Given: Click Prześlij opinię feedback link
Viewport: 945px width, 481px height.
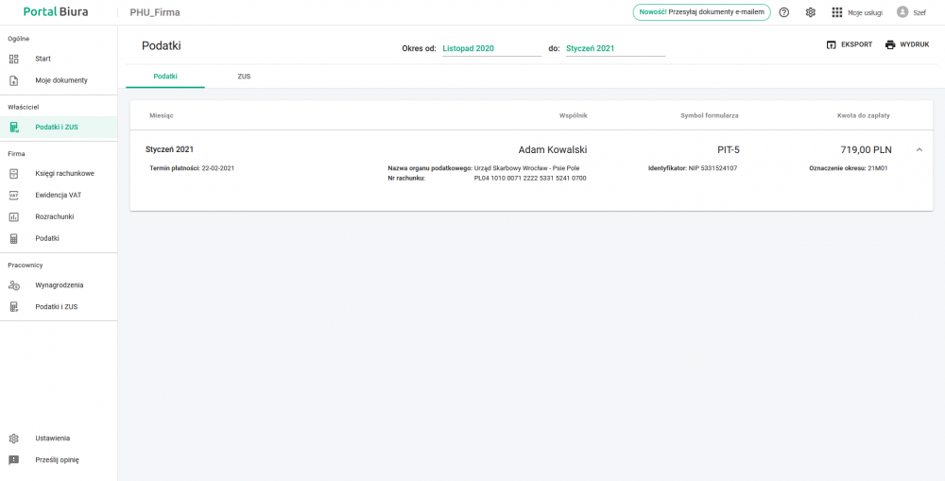Looking at the screenshot, I should click(57, 460).
